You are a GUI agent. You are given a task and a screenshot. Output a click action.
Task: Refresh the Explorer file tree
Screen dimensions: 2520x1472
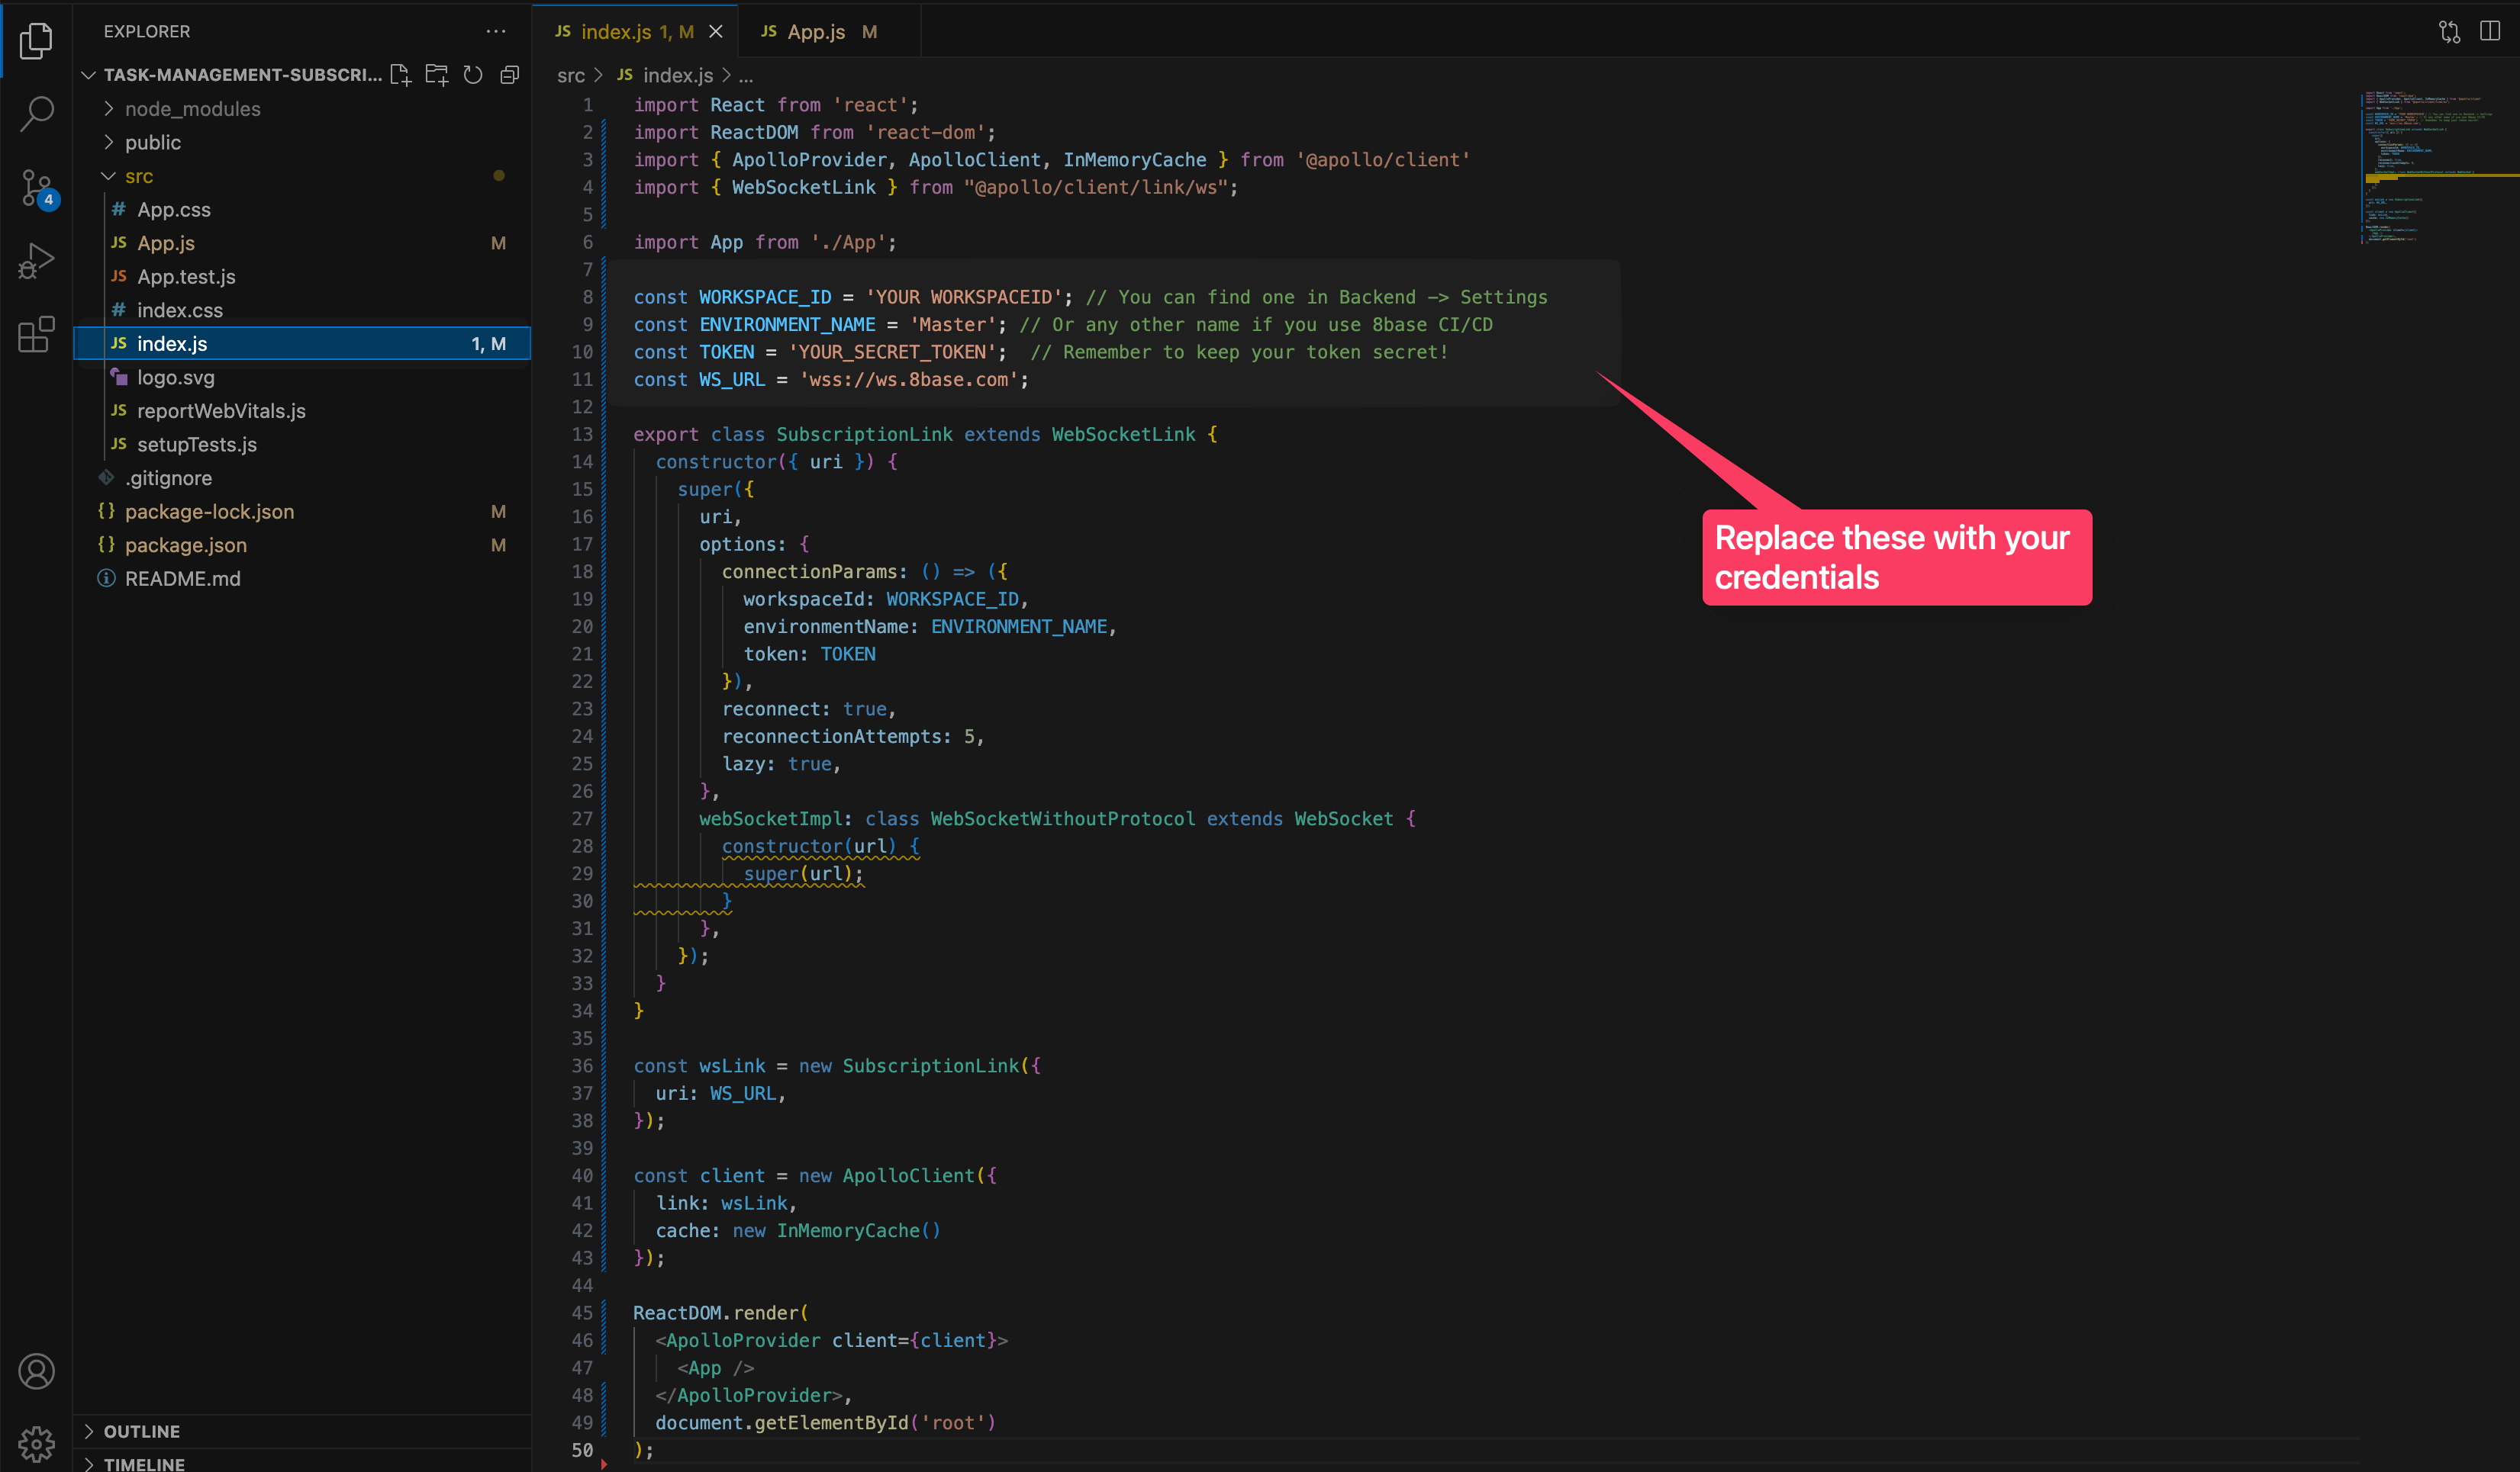tap(473, 75)
